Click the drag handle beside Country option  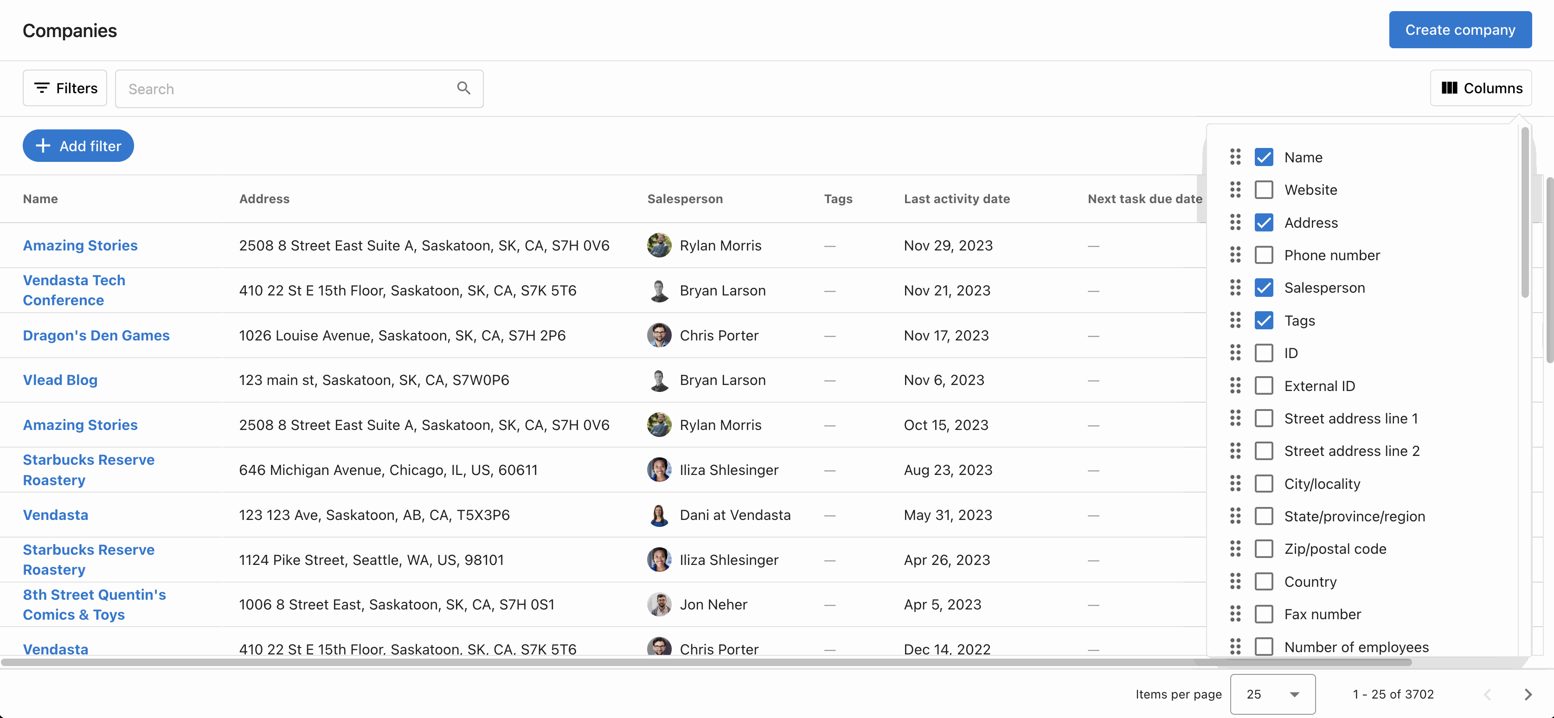click(1235, 581)
